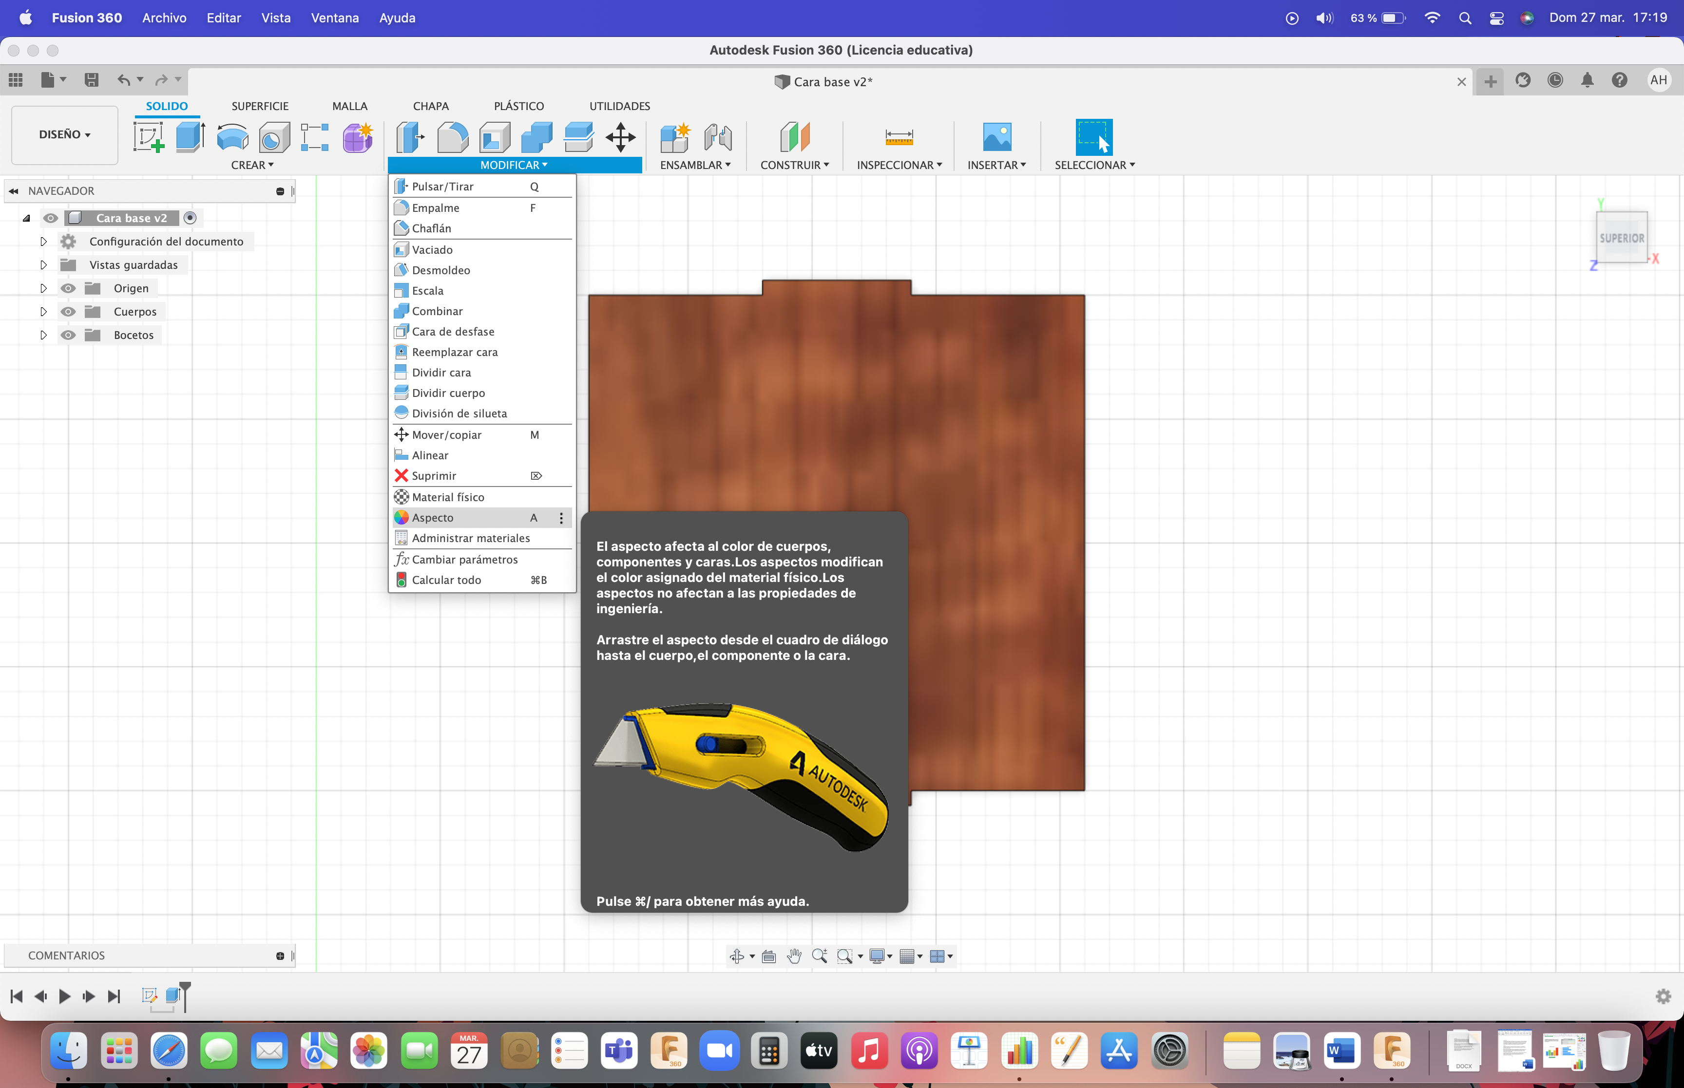Open Finder from the Dock
Image resolution: width=1684 pixels, height=1088 pixels.
[69, 1050]
